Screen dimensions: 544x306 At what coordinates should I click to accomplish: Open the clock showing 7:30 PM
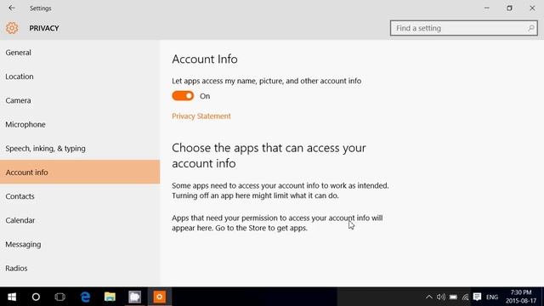521,297
